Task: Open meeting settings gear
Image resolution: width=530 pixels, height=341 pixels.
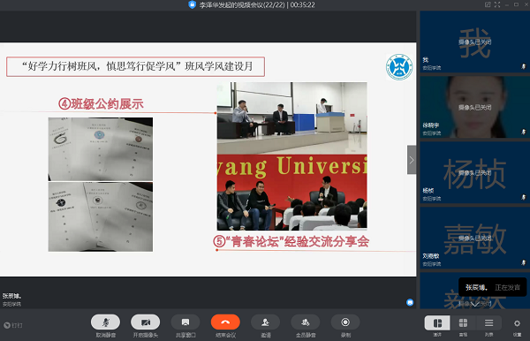Action: point(517,323)
